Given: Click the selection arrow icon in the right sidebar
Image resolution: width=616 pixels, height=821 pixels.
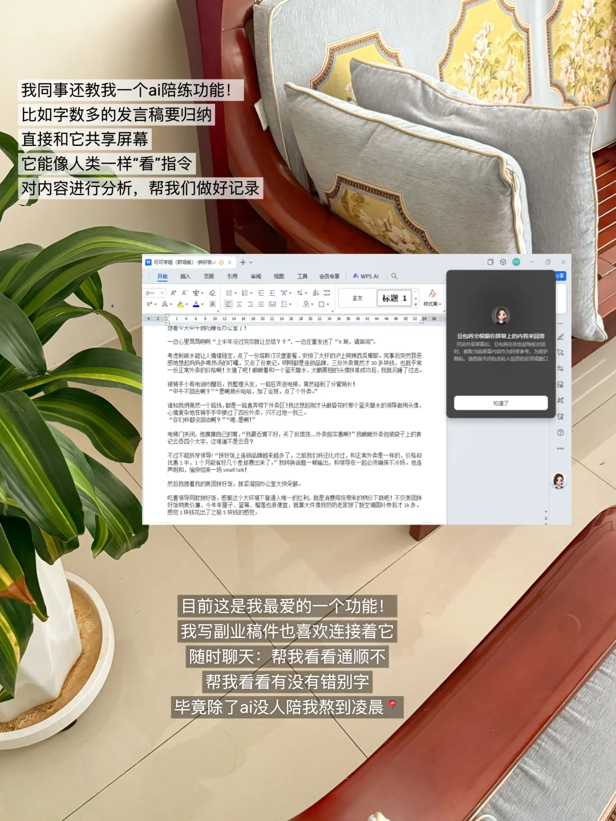Looking at the screenshot, I should click(x=561, y=353).
